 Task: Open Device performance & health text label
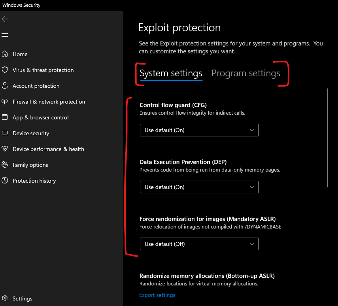[48, 149]
